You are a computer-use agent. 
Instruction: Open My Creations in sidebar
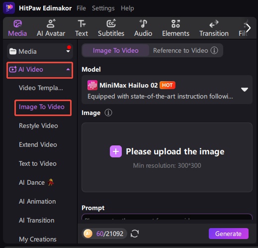point(38,239)
